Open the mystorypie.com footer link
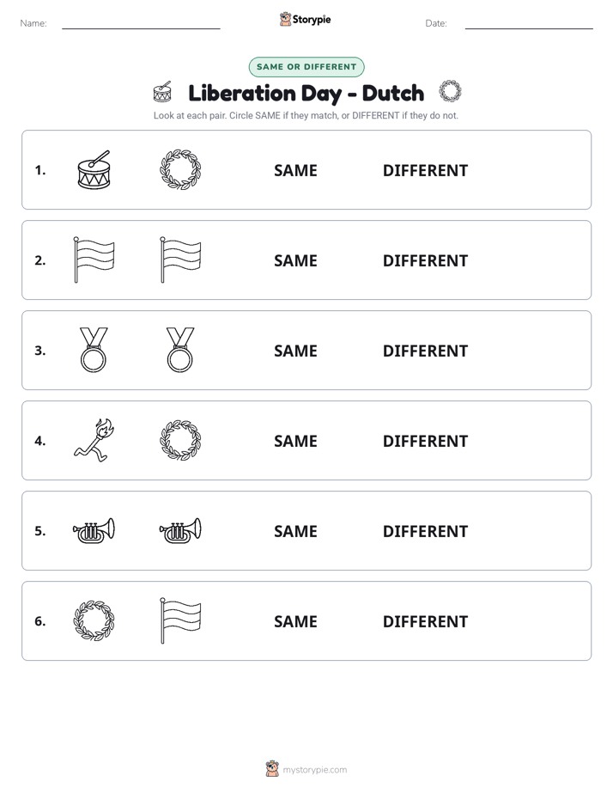This screenshot has width=613, height=794. (314, 770)
